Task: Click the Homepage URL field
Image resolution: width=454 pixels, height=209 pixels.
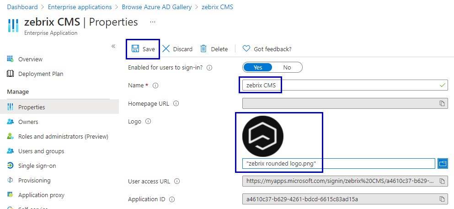Action: pyautogui.click(x=345, y=103)
